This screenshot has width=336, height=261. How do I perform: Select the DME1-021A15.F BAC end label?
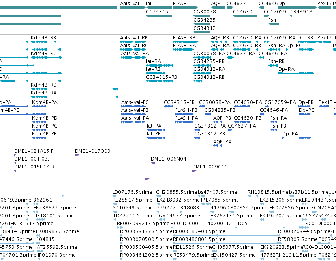pyautogui.click(x=34, y=151)
